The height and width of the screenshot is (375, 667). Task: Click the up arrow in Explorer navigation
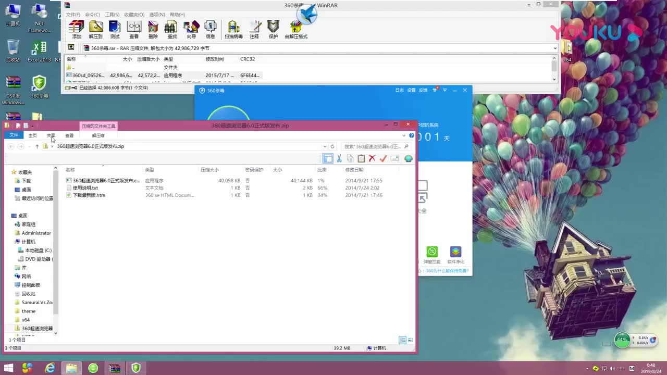pos(37,146)
